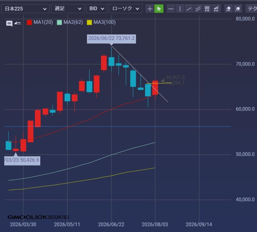Click the erase all drawings icon
Image resolution: width=257 pixels, height=232 pixels.
tap(238, 9)
